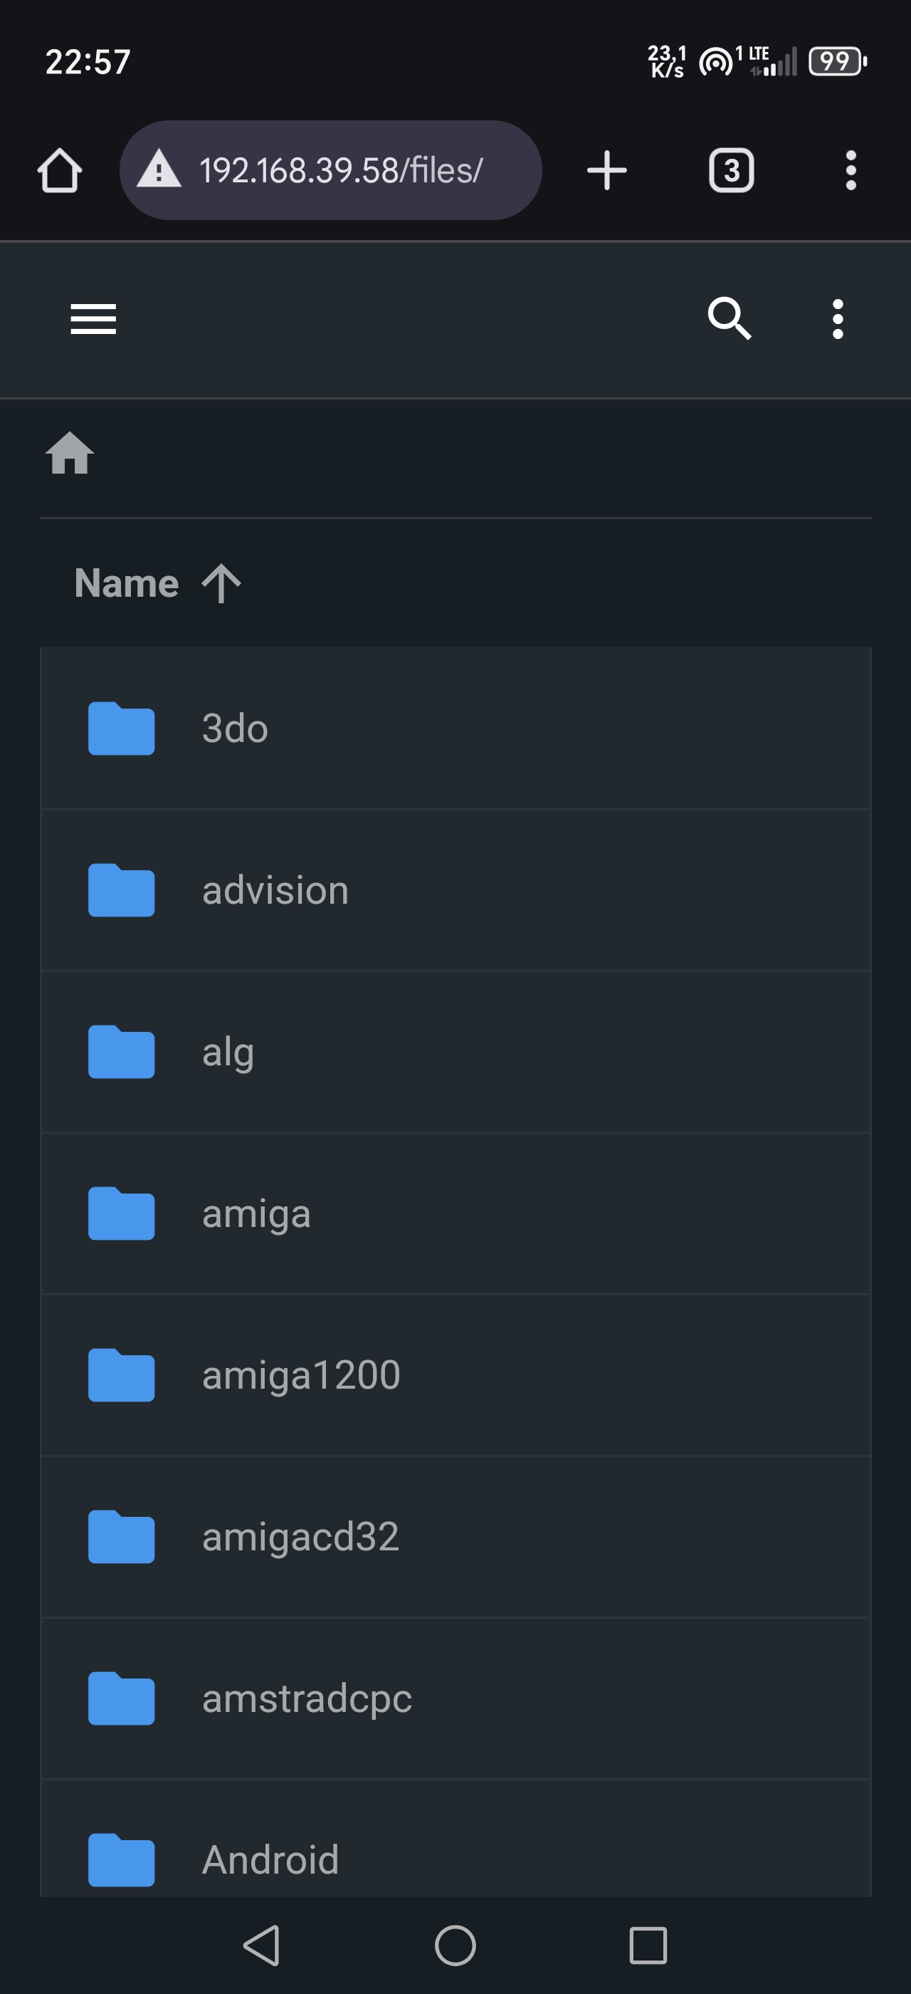Open the tab switcher showing 3 tabs
The width and height of the screenshot is (911, 1994).
(731, 170)
